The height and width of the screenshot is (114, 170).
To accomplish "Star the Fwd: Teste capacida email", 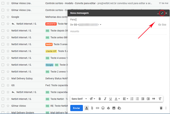I will tap(8, 85).
